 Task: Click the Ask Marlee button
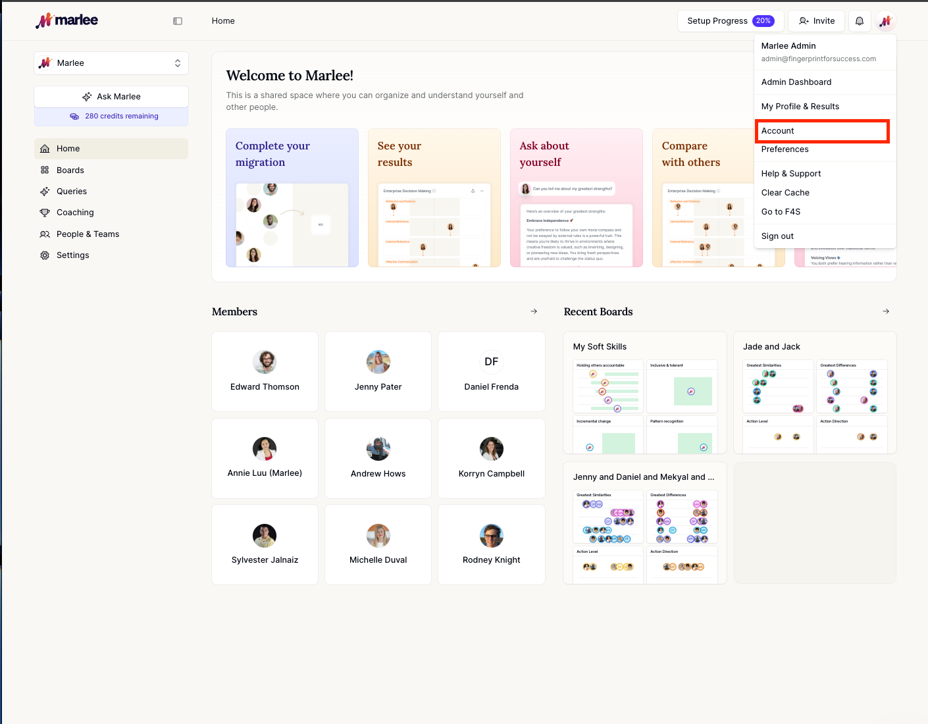(111, 97)
